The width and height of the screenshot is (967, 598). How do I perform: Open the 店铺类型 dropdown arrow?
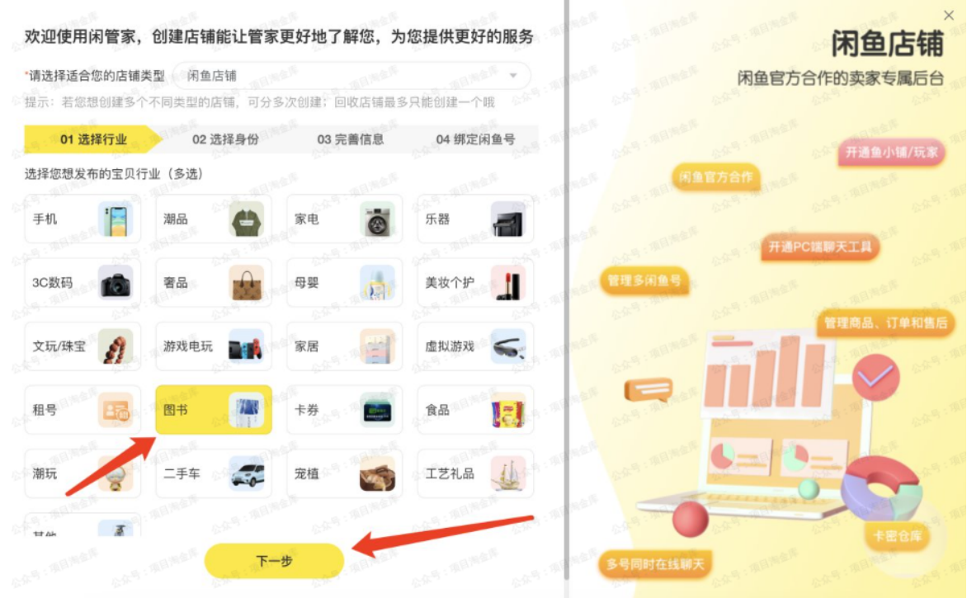[513, 76]
